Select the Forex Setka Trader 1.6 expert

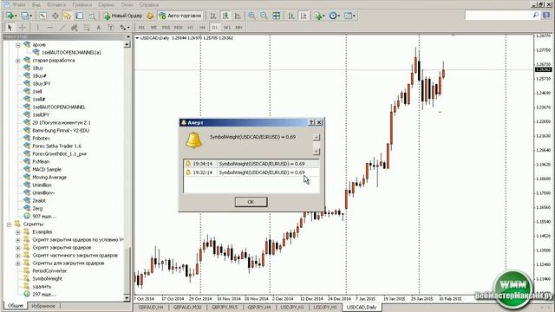pos(56,146)
